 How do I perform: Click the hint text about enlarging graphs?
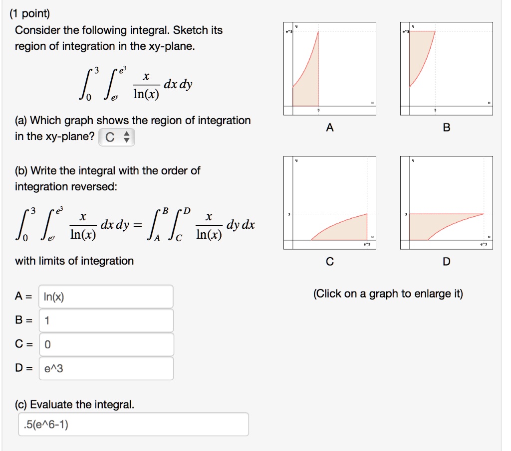[388, 294]
